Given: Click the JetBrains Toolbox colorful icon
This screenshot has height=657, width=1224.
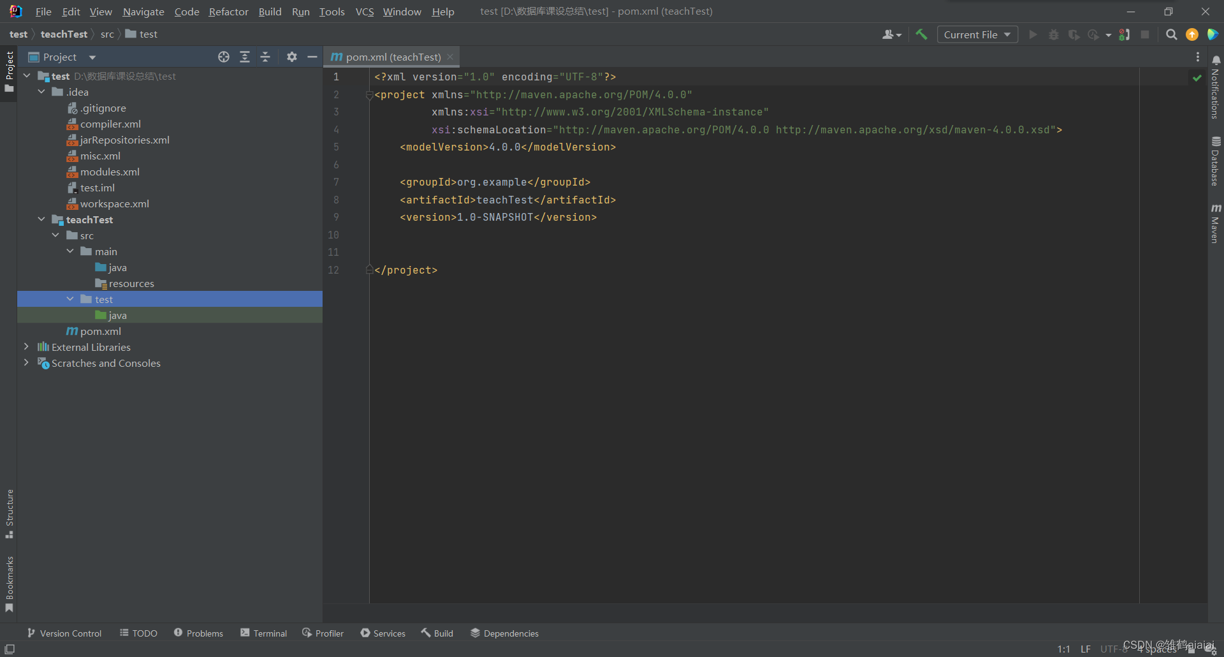Looking at the screenshot, I should 1213,34.
